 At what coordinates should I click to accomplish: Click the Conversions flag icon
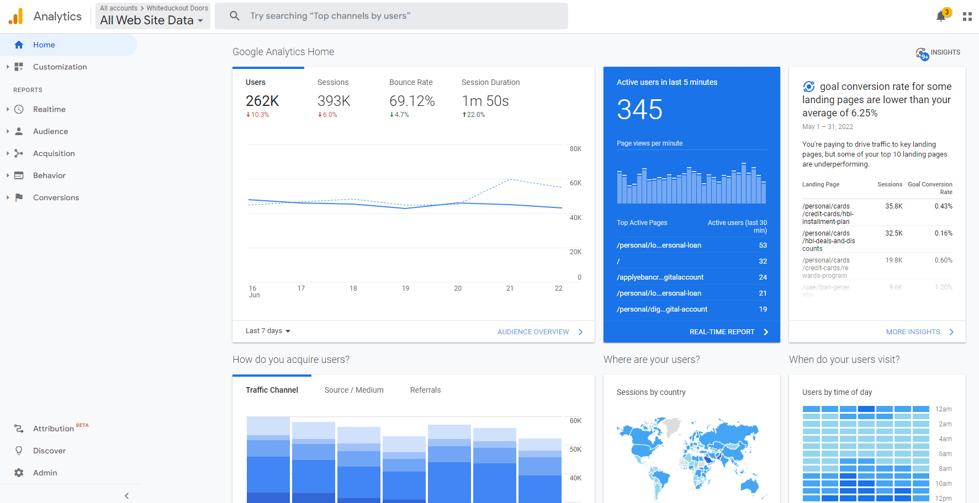[x=19, y=197]
